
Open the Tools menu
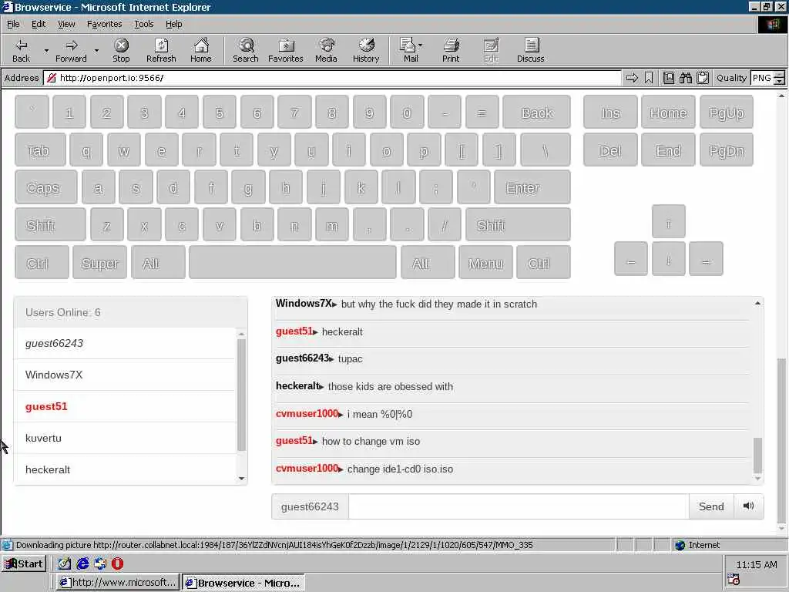143,24
